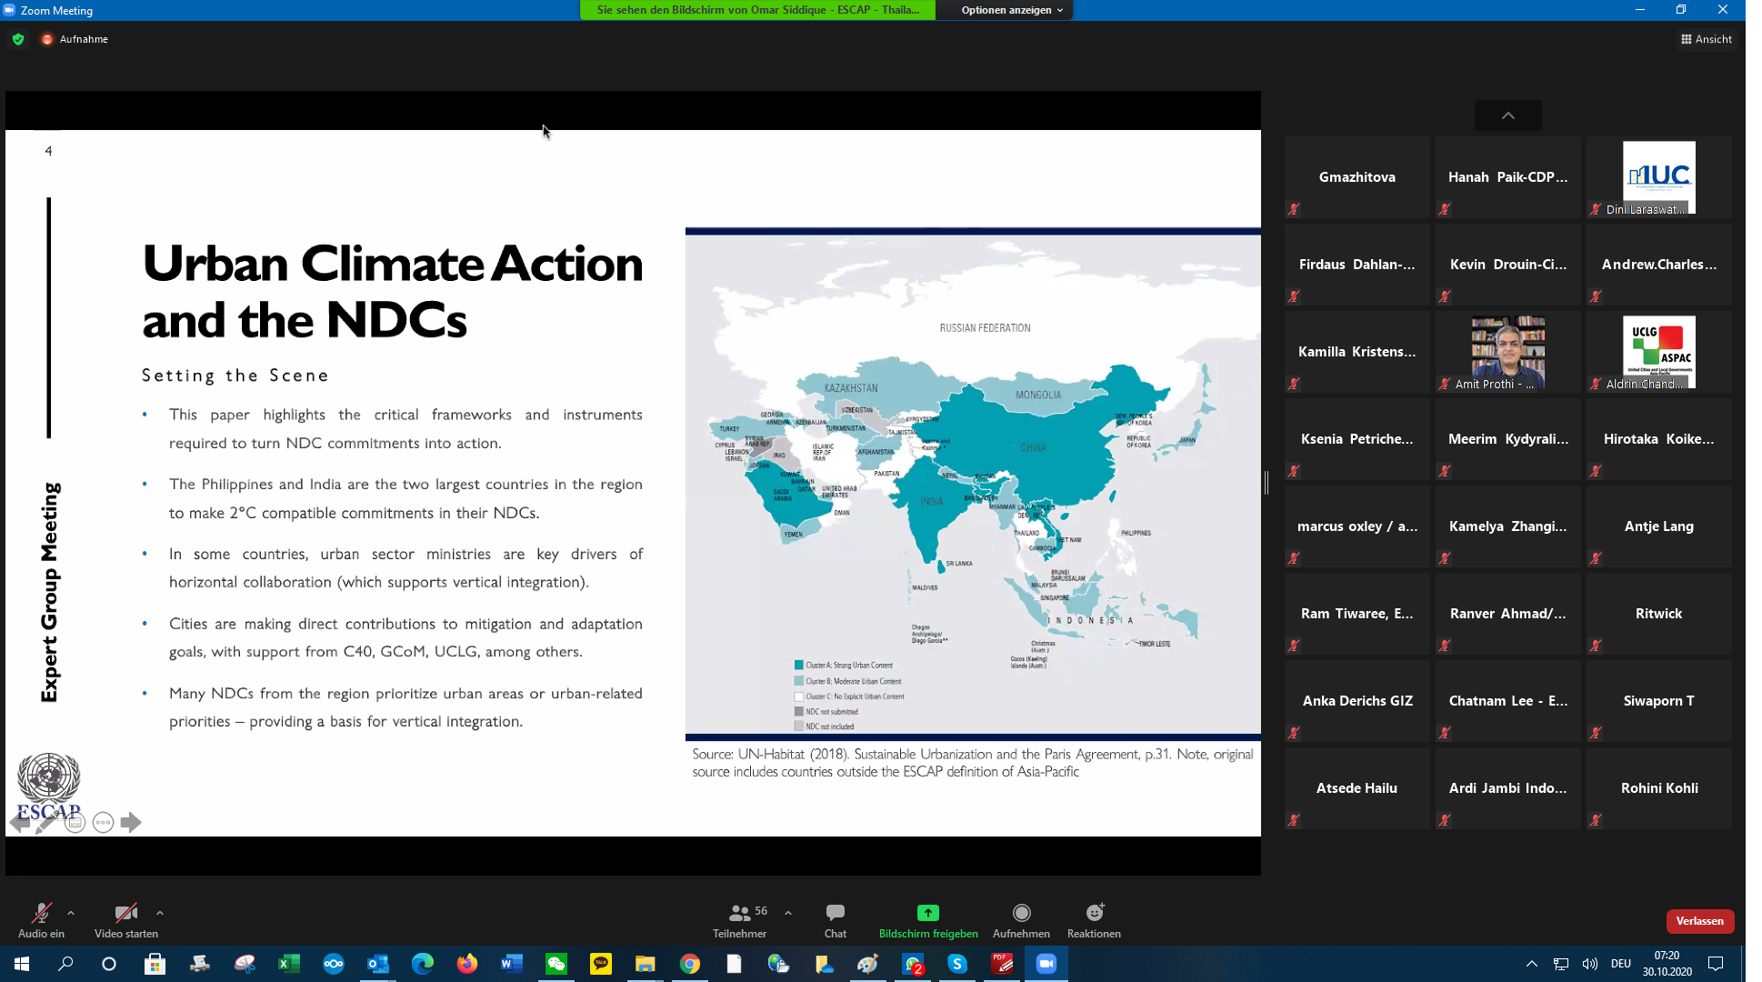The height and width of the screenshot is (982, 1762).
Task: Expand video options caret
Action: (160, 913)
